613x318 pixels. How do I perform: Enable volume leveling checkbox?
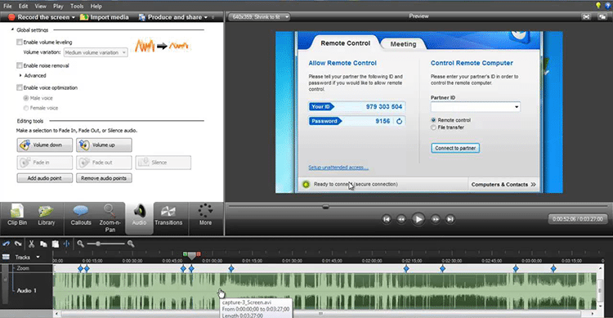(x=19, y=42)
